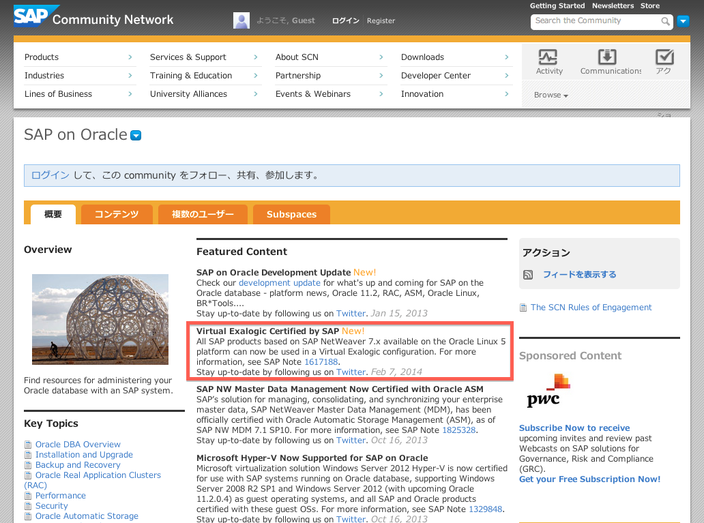Expand the Products menu arrow

(130, 57)
